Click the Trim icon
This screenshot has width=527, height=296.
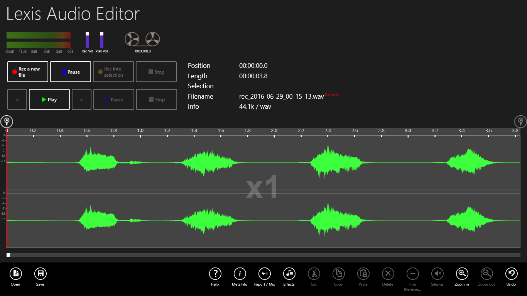[412, 274]
